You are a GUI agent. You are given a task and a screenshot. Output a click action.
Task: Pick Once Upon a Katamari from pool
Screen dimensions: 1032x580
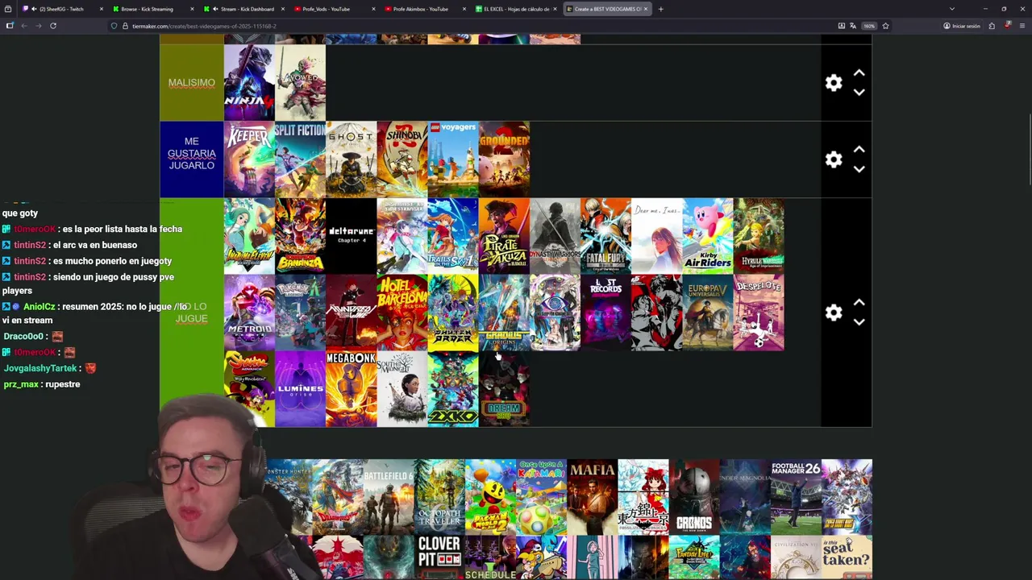click(x=541, y=497)
